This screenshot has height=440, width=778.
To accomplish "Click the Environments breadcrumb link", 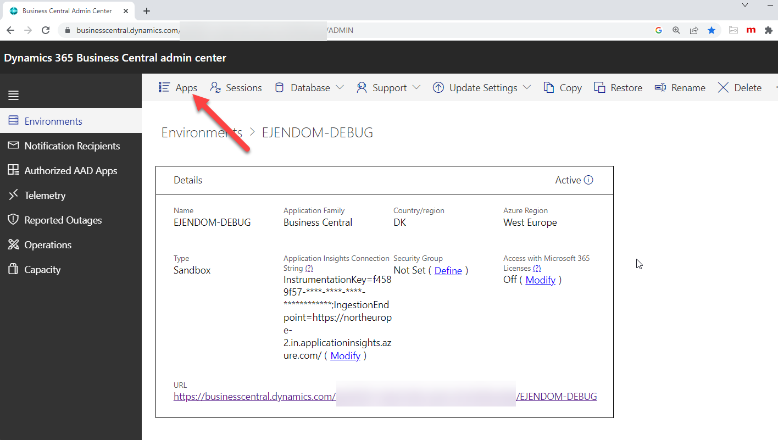I will point(202,132).
